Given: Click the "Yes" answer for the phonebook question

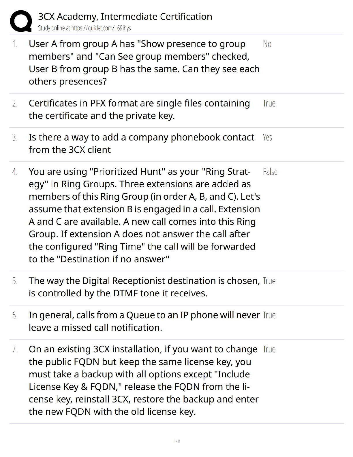Looking at the screenshot, I should coord(267,138).
